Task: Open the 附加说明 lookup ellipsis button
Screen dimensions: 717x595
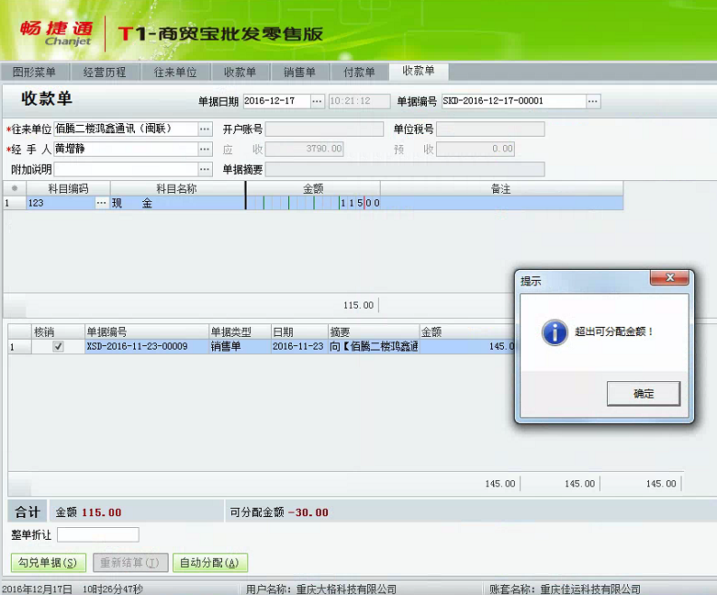Action: click(205, 169)
